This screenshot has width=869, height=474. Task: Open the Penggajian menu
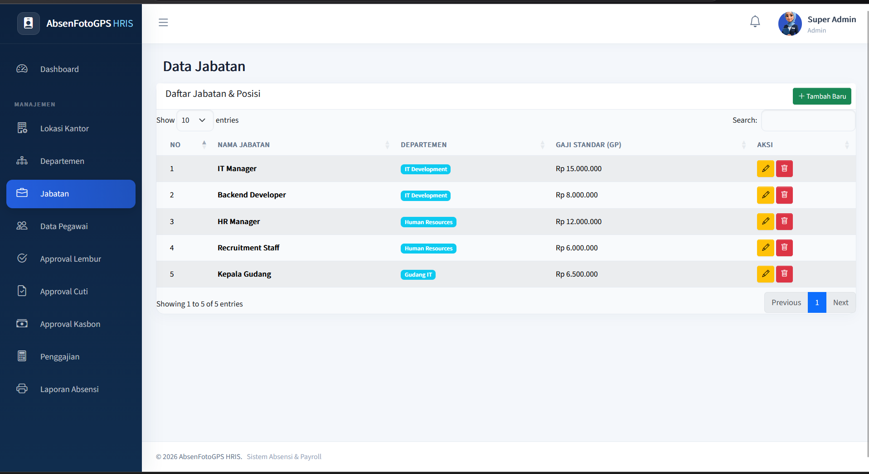point(71,357)
